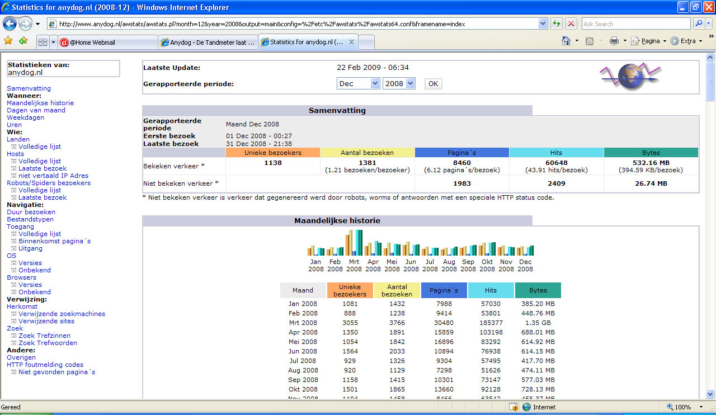This screenshot has width=716, height=415.
Task: Open the HTTP foutmelding codes link
Action: [x=45, y=365]
